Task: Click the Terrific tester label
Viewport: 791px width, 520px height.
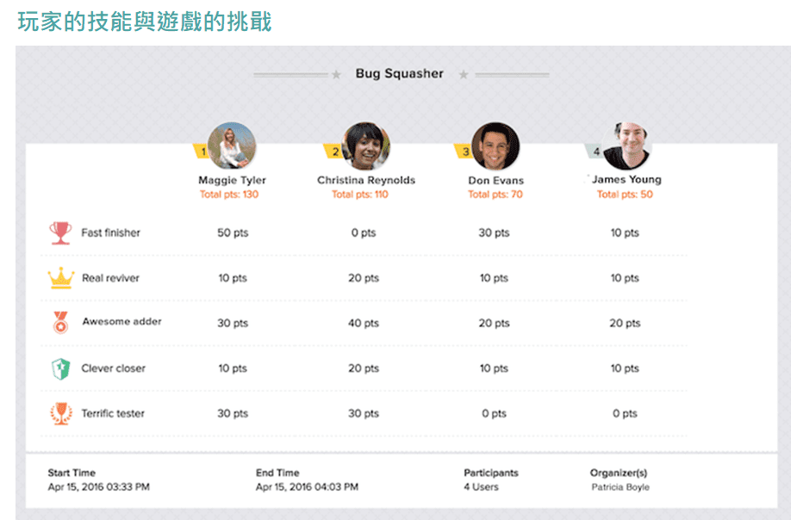Action: [113, 414]
